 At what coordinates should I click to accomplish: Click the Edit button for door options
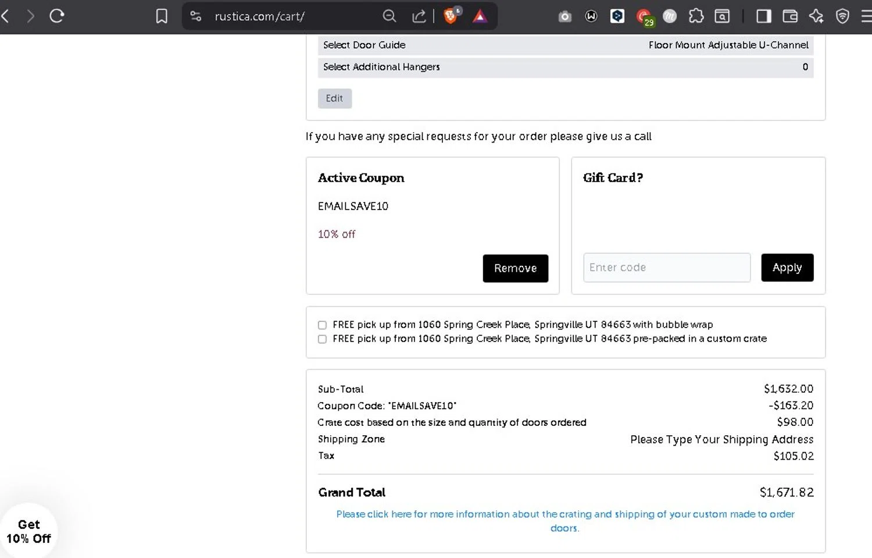pos(334,98)
